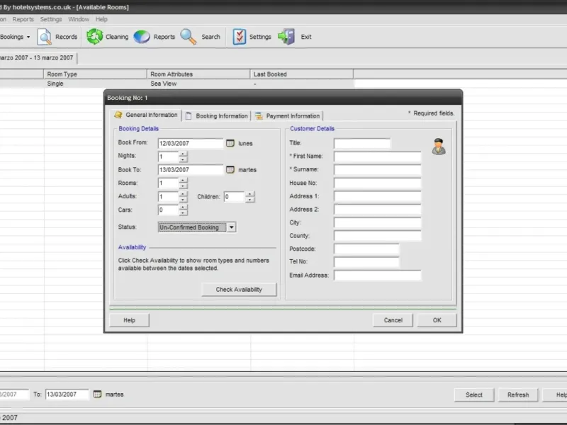Select the marzo 2007 date range tab
This screenshot has width=567, height=425.
pos(38,58)
